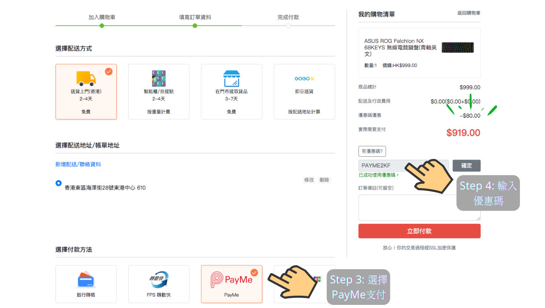The width and height of the screenshot is (545, 308).
Task: Click the $999.00 product subtotal
Action: [470, 87]
